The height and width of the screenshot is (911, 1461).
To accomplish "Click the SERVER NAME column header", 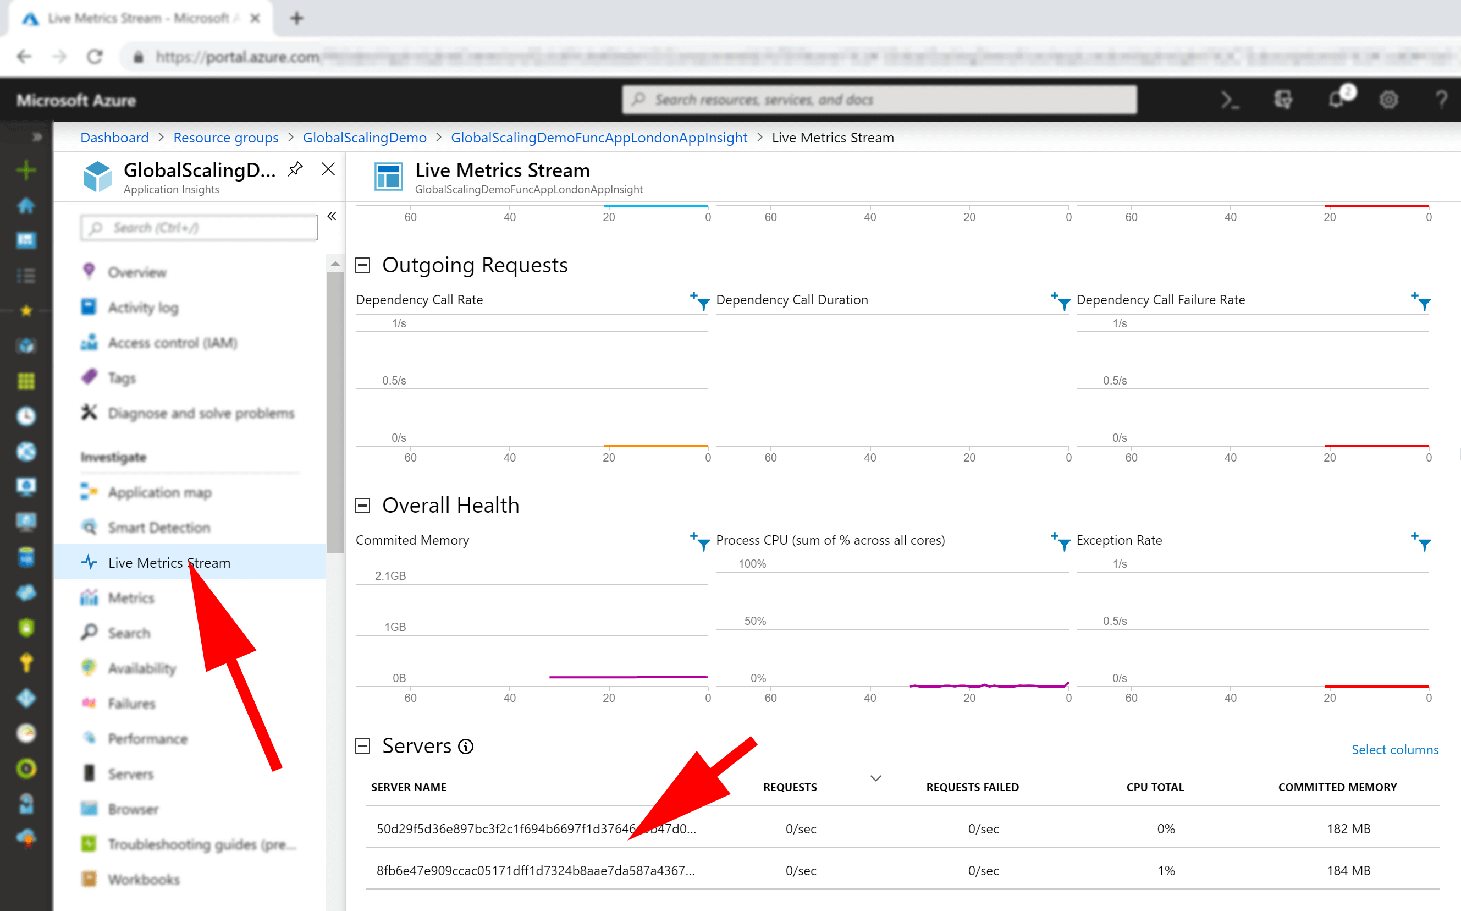I will point(409,787).
